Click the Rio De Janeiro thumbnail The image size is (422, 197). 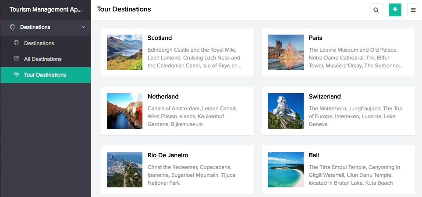124,169
